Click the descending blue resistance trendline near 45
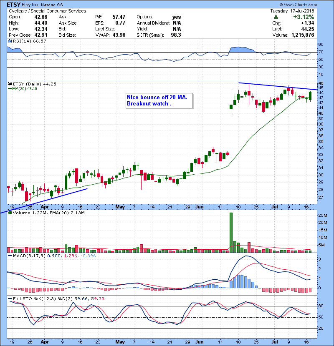Screen dimensions: 334x346 (x=278, y=86)
